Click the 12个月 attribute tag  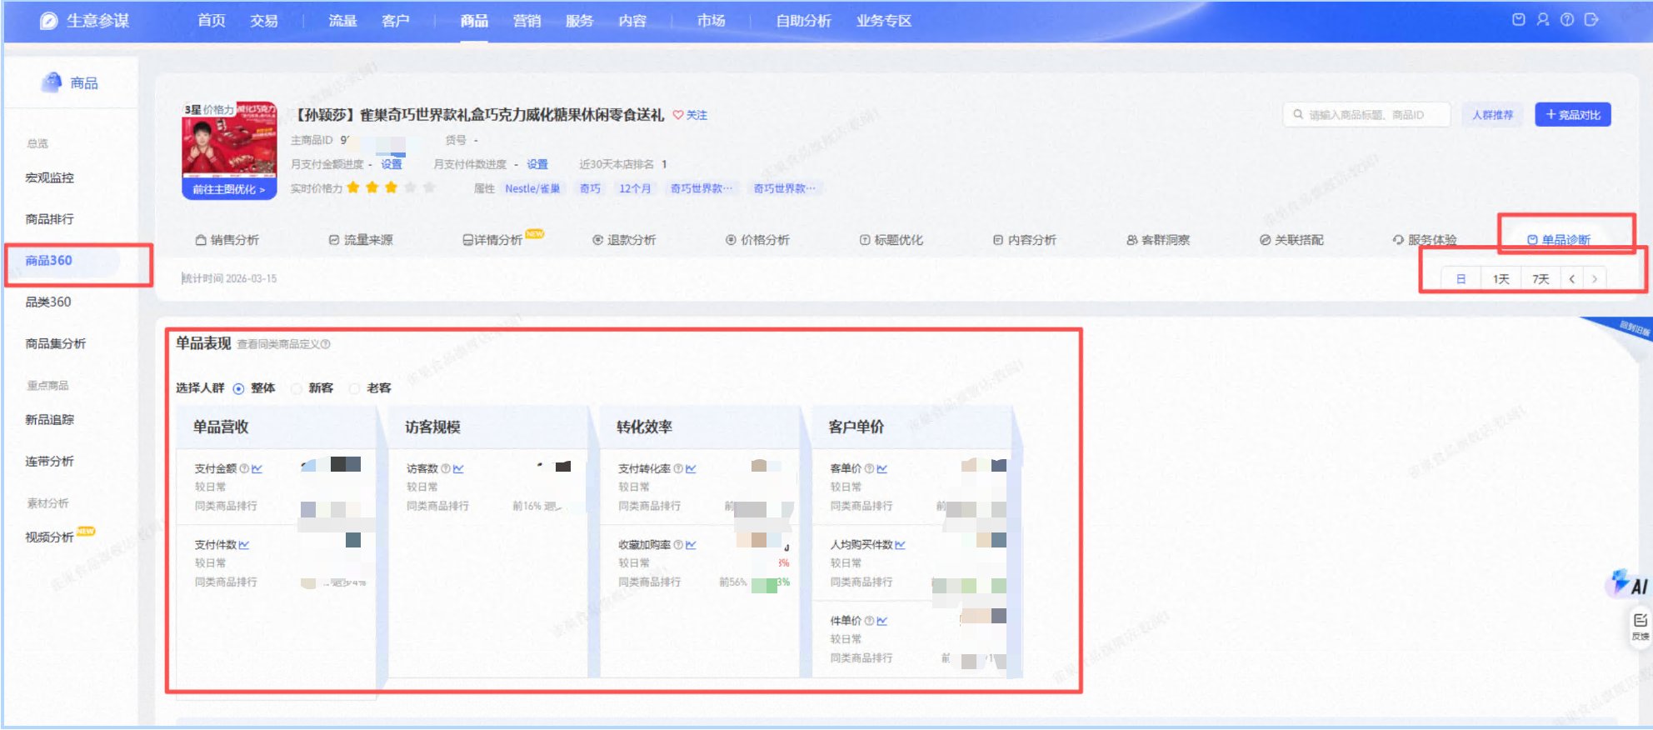pos(635,189)
